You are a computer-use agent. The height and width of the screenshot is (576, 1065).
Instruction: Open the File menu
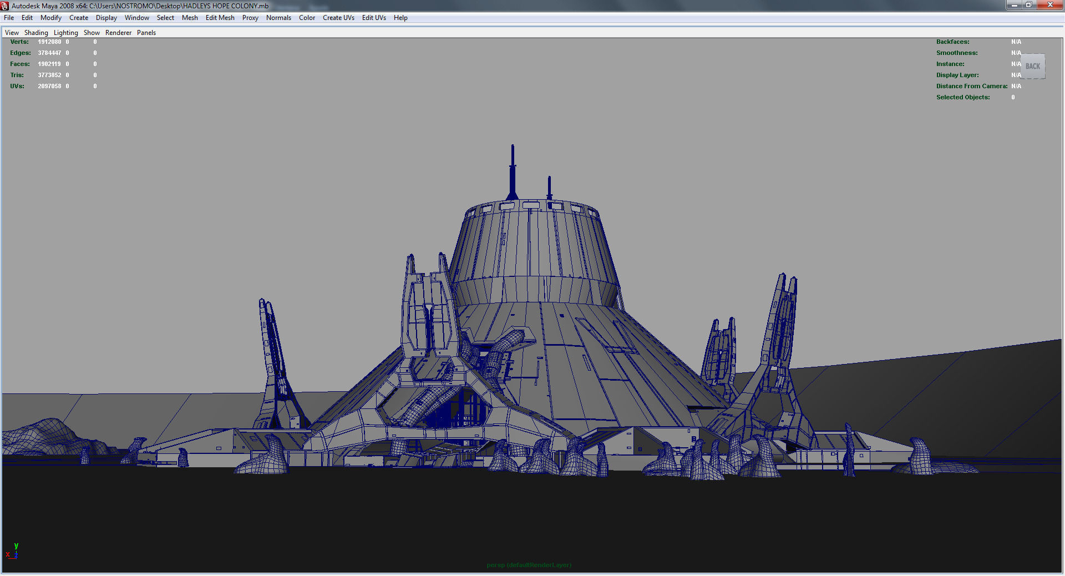[x=9, y=18]
